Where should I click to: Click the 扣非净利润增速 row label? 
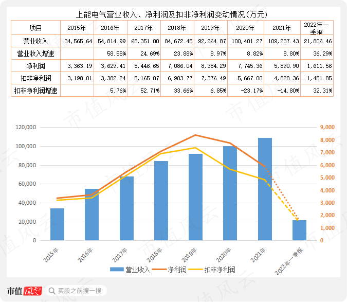pos(35,91)
